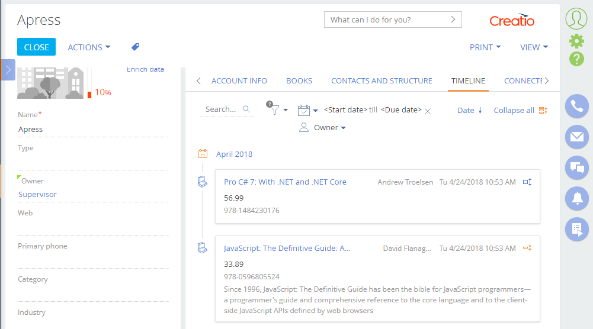This screenshot has width=593, height=329.
Task: Toggle the Date sort direction arrow
Action: 480,110
